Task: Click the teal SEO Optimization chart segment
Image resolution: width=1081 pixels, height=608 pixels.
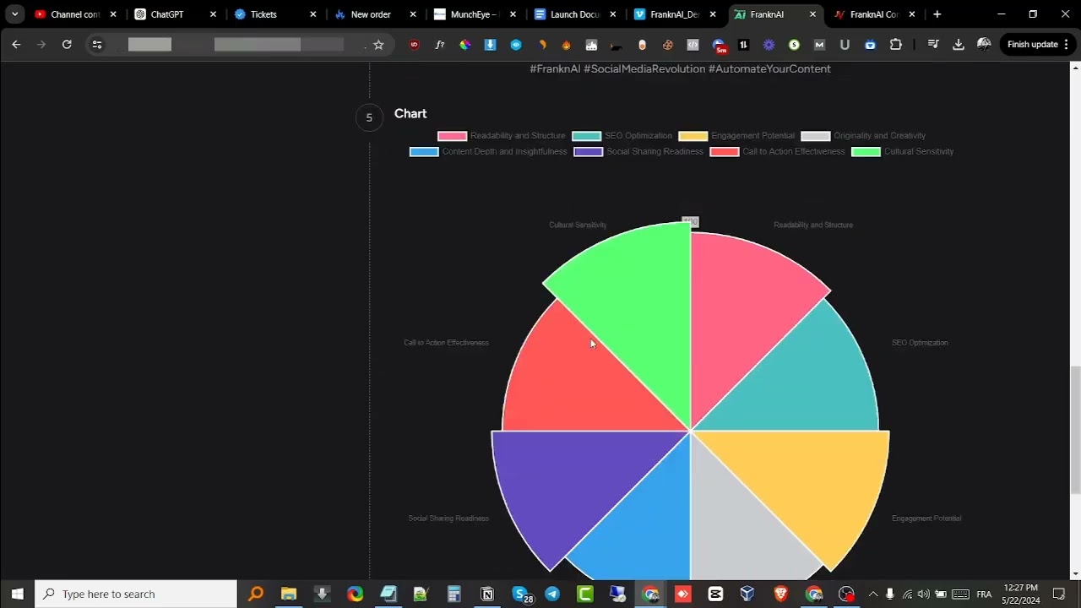Action: 811,380
